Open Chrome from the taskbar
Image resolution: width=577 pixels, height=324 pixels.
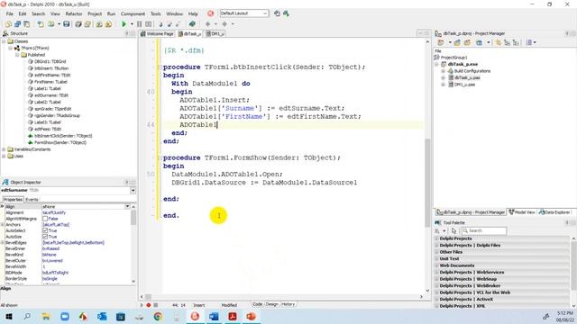(x=158, y=316)
